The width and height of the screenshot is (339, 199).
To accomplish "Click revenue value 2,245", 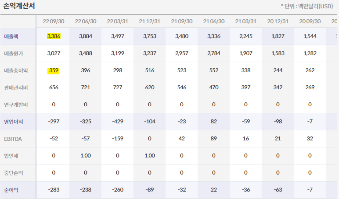I will click(246, 36).
